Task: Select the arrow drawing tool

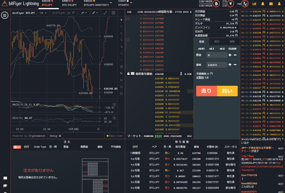Action: tap(121, 47)
